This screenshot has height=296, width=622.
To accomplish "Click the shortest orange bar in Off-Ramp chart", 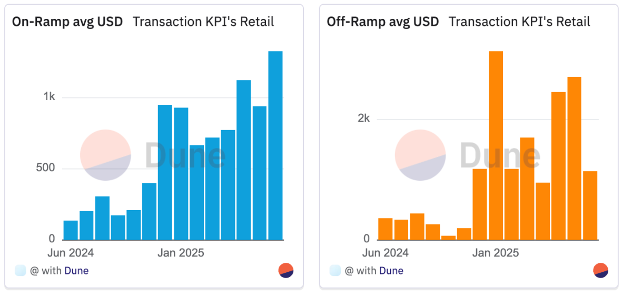I will click(x=448, y=238).
